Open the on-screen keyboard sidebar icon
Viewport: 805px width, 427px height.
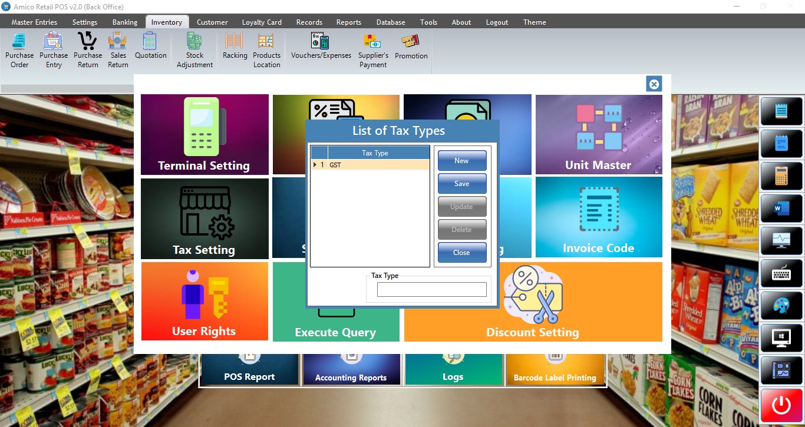tap(781, 273)
